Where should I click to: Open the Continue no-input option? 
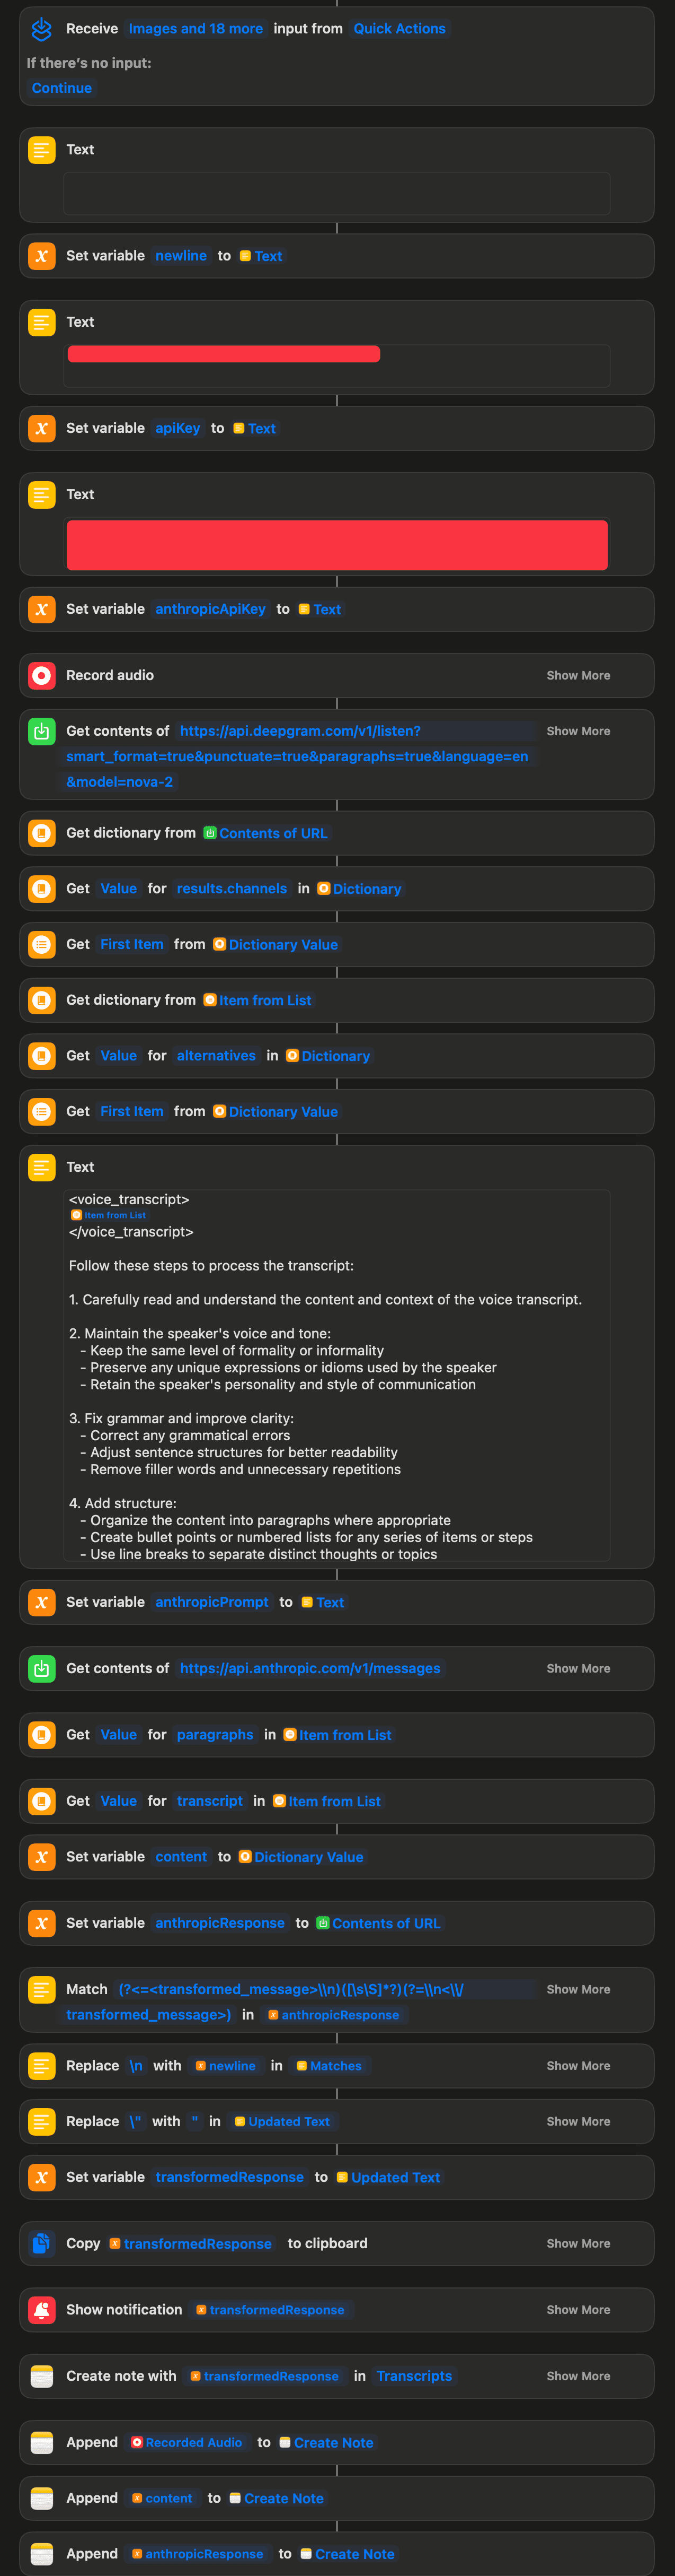coord(62,88)
